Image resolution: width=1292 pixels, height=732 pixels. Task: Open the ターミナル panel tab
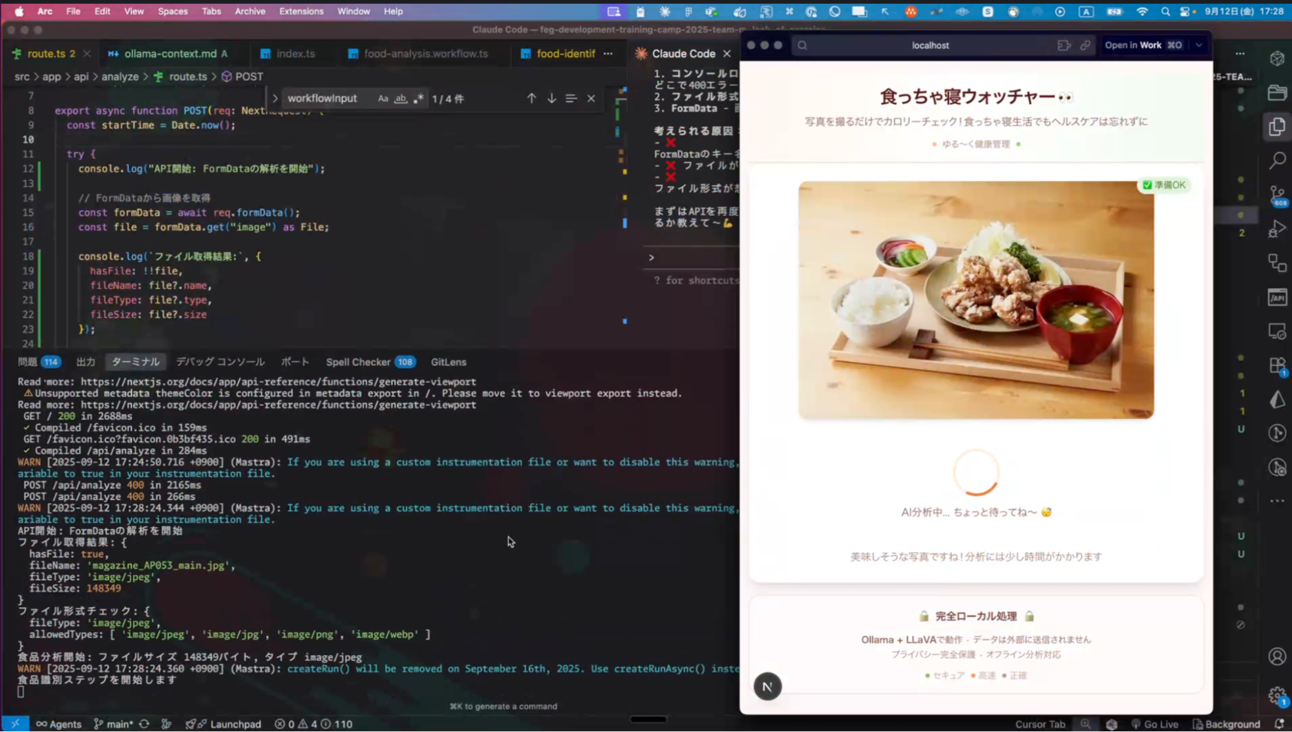pyautogui.click(x=135, y=362)
